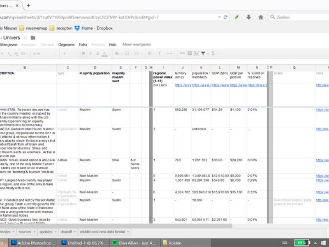The height and width of the screenshot is (247, 329).
Task: Click the text color underlined A button
Action: click(x=104, y=54)
